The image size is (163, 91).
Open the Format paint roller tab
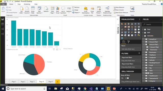pyautogui.click(x=128, y=42)
